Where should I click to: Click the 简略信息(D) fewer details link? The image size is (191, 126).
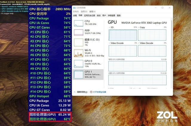(82, 92)
